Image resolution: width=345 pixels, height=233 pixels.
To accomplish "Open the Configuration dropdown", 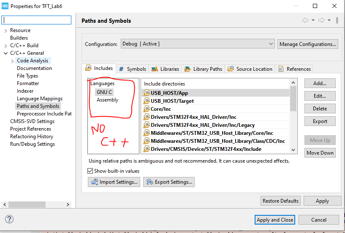I will coord(198,44).
